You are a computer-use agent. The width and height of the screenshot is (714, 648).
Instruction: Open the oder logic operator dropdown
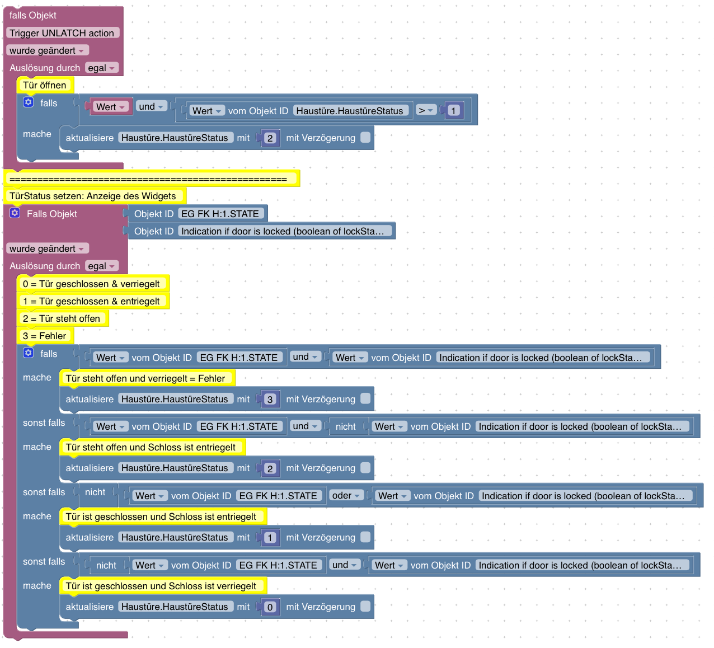tap(346, 496)
